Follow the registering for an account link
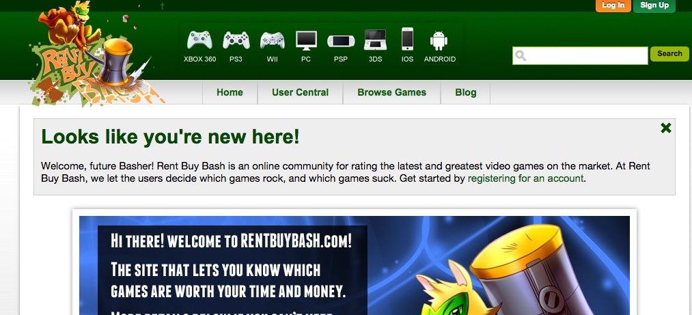692x315 pixels. [525, 178]
